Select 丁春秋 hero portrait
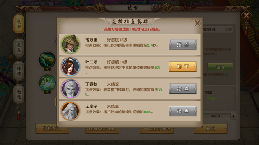The image size is (259, 145). point(71,89)
